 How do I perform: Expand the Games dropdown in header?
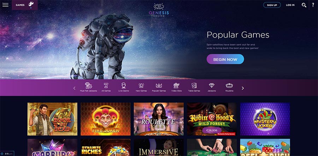25,5
